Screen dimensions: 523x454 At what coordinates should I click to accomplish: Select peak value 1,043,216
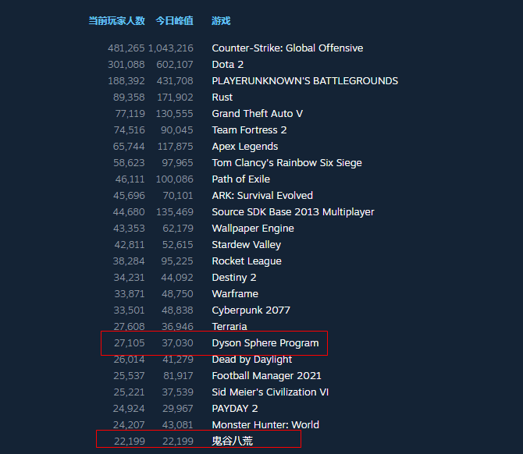[x=170, y=48]
